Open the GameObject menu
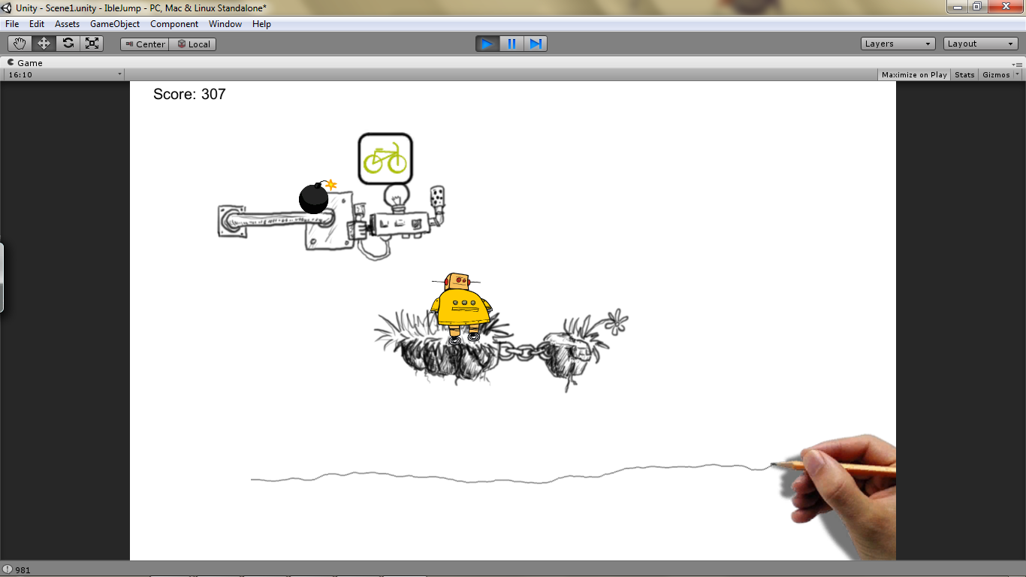 point(115,24)
